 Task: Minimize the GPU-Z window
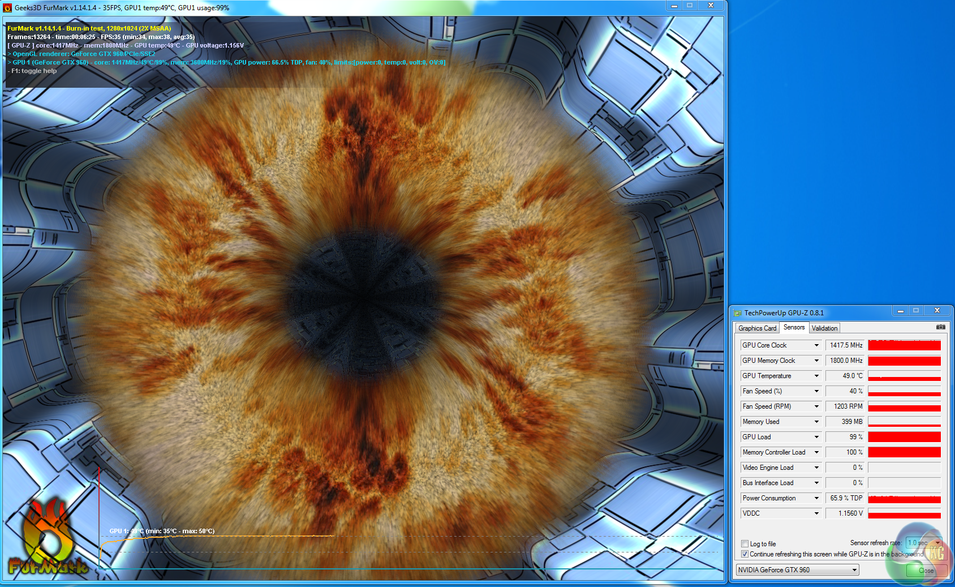point(900,311)
